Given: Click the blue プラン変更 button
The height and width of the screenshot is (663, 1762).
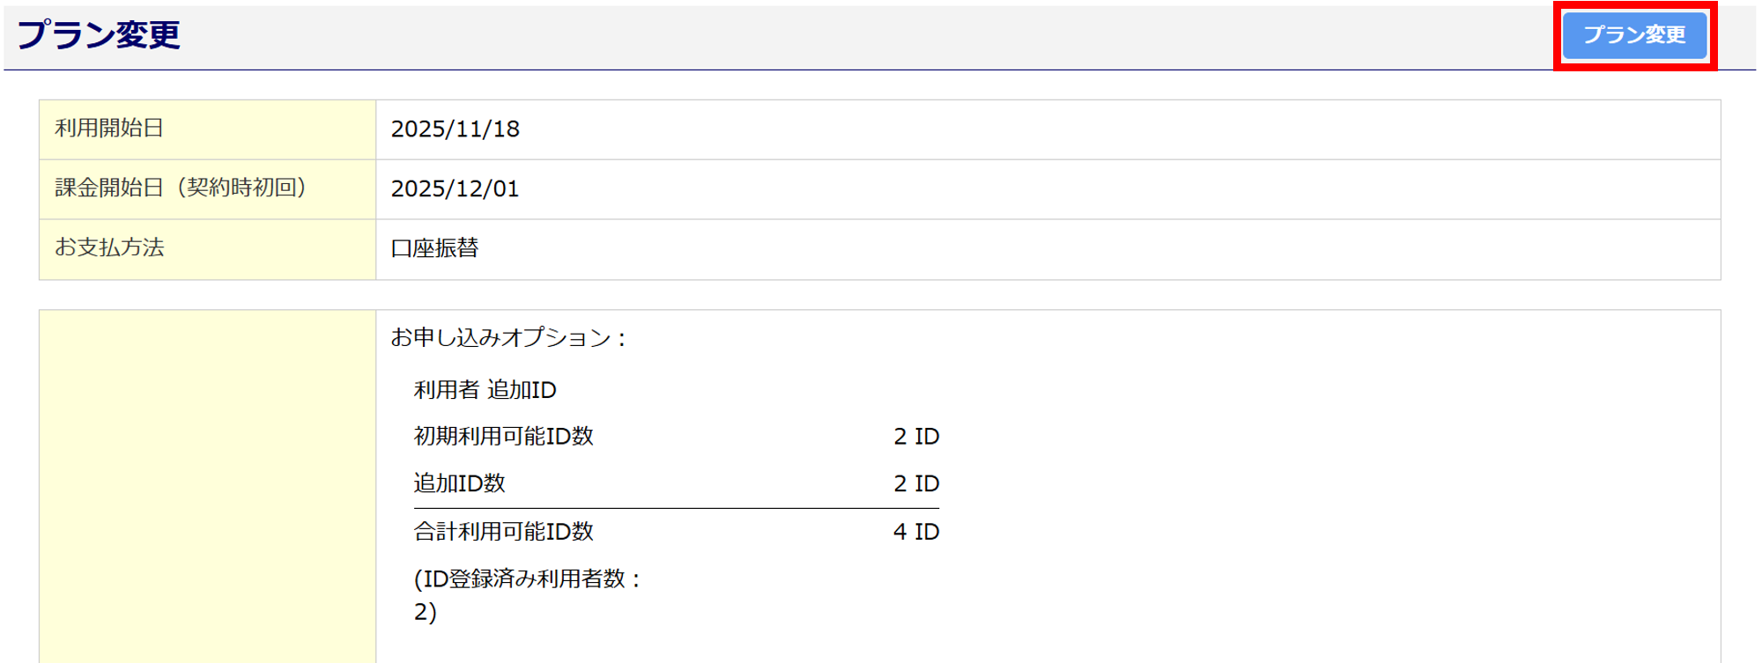Looking at the screenshot, I should coord(1634,35).
